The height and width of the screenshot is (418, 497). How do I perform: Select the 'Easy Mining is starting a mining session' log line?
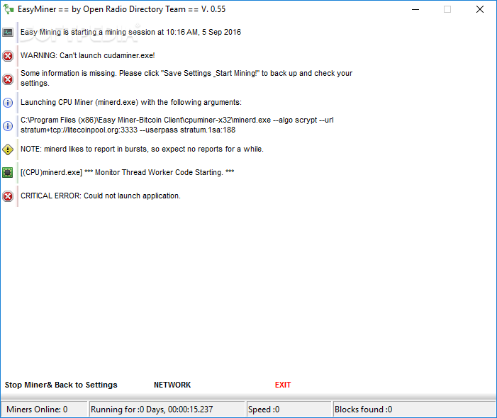(130, 32)
